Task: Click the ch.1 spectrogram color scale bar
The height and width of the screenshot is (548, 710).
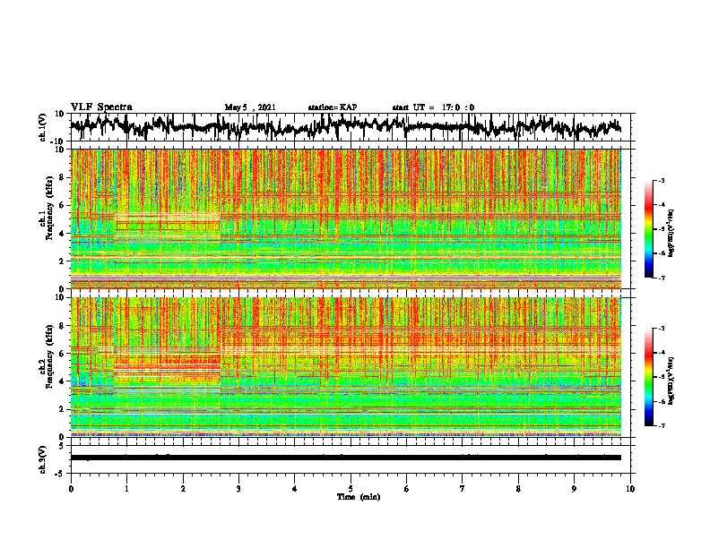Action: point(648,229)
